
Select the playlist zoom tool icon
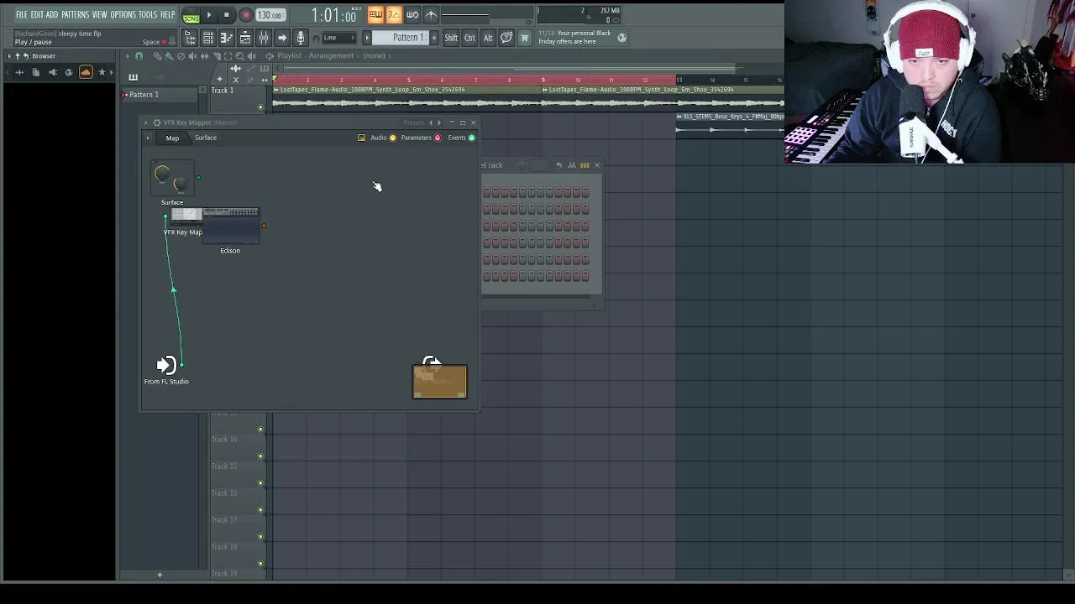point(239,56)
